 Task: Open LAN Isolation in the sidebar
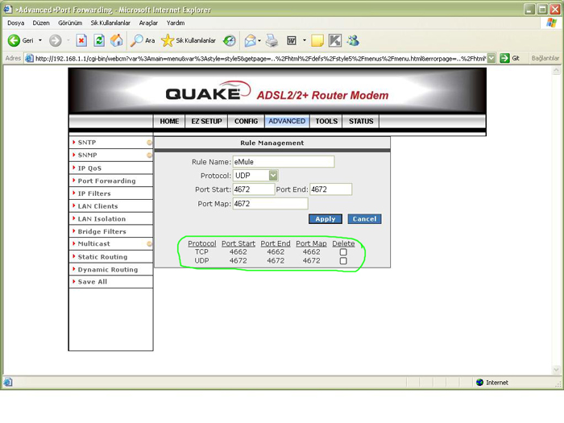tap(102, 218)
